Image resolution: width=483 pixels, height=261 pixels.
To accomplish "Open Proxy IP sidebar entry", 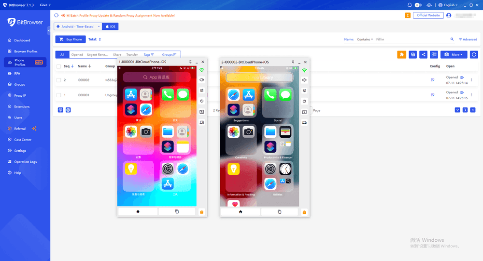I will click(20, 95).
